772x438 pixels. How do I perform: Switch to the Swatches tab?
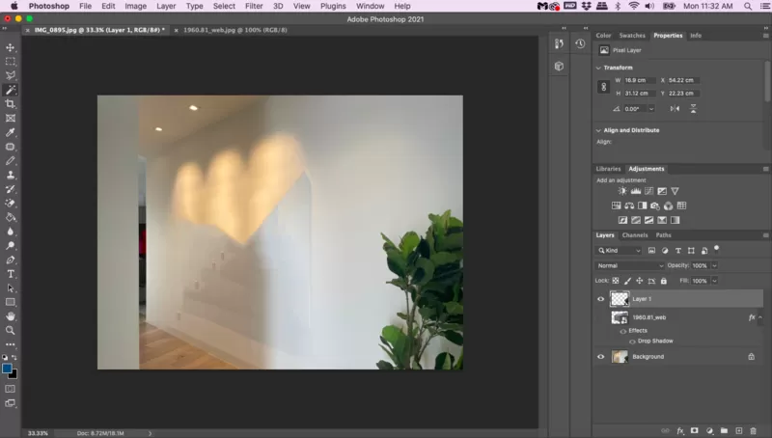pyautogui.click(x=632, y=36)
